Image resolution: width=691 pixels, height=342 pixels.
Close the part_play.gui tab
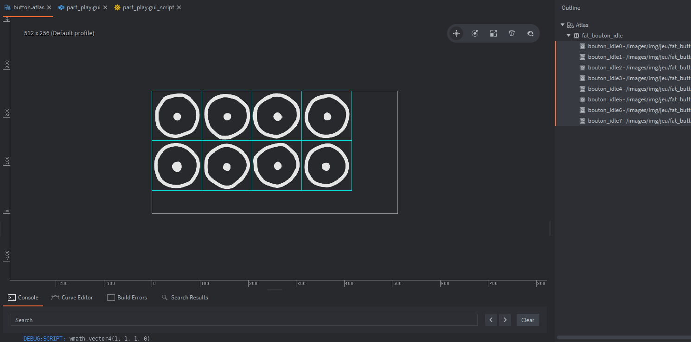[x=105, y=7]
